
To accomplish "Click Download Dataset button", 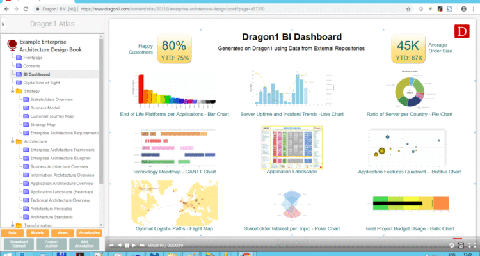I will pos(19,244).
